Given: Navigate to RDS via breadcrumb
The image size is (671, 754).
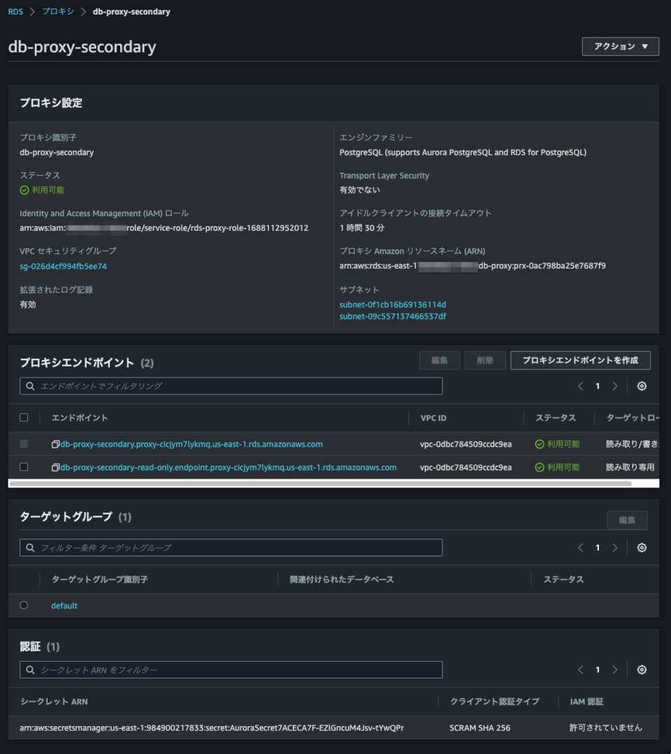Looking at the screenshot, I should click(15, 11).
